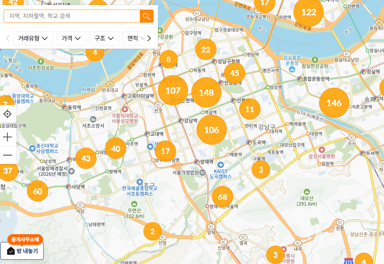Focus the region, subway, school search field
Viewport: 384px width, 264px height.
click(72, 16)
